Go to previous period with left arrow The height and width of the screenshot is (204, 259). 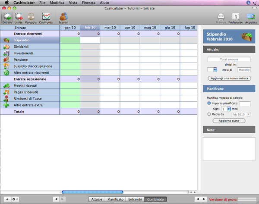(x=56, y=199)
